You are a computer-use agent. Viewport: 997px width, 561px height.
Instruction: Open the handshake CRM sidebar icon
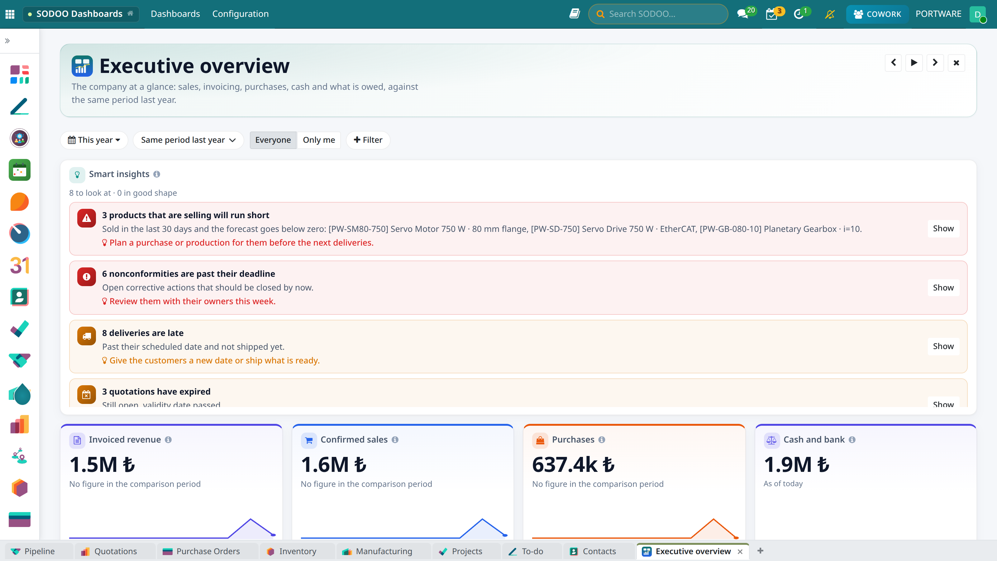point(19,361)
